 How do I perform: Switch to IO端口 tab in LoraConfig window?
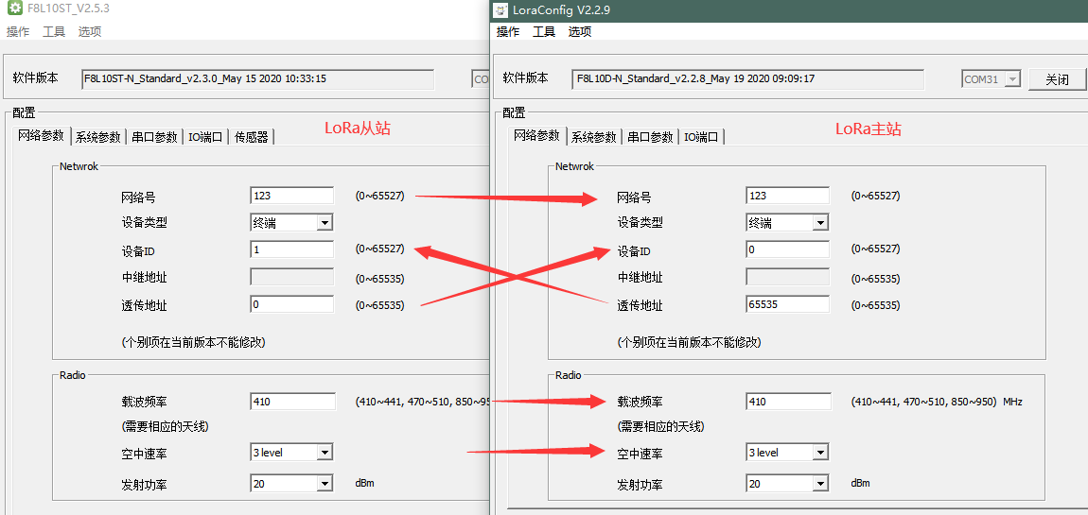click(x=701, y=137)
